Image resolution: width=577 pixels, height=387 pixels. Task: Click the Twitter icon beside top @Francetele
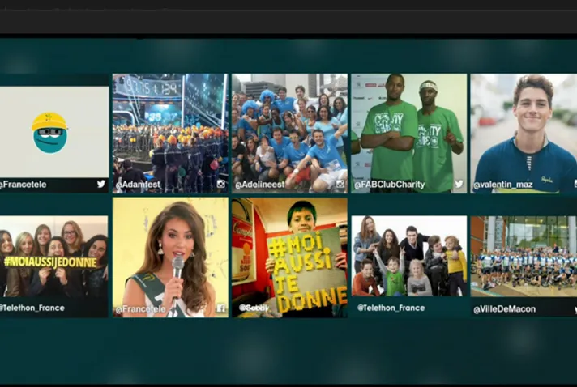click(101, 184)
